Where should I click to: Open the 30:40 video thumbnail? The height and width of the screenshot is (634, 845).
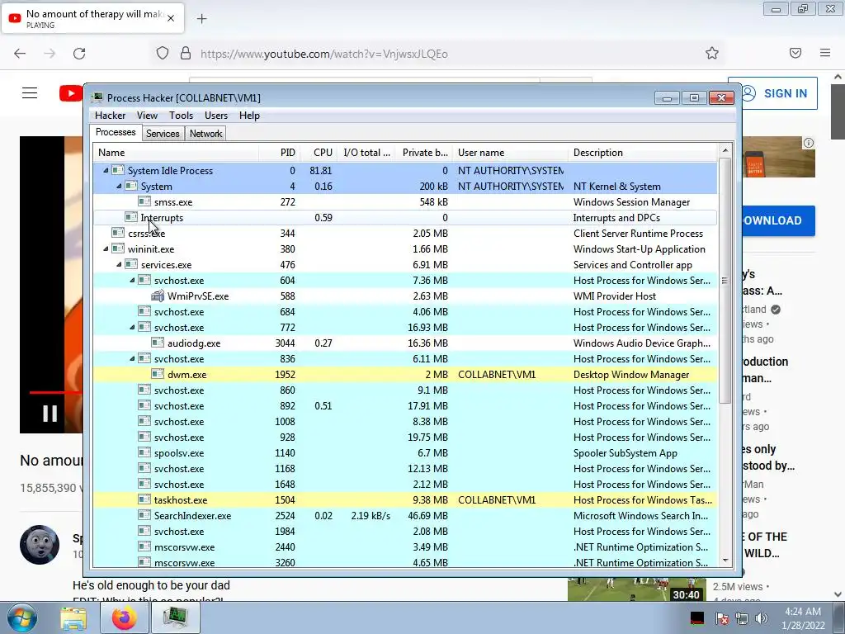(x=636, y=589)
